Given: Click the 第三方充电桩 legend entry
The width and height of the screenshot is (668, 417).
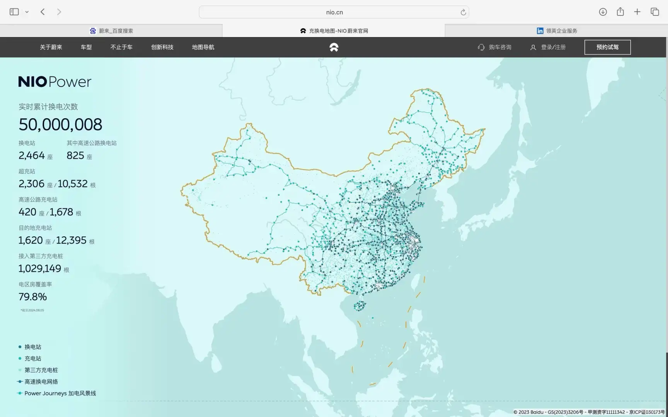Looking at the screenshot, I should tap(38, 370).
